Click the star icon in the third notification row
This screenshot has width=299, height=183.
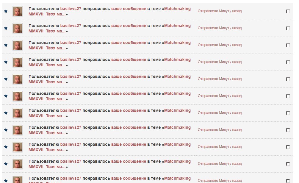click(x=6, y=45)
